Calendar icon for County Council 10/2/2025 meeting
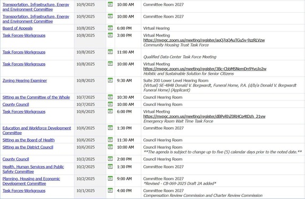 click(x=110, y=159)
